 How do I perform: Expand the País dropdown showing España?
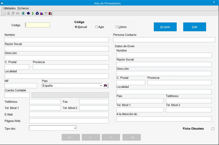(101, 86)
